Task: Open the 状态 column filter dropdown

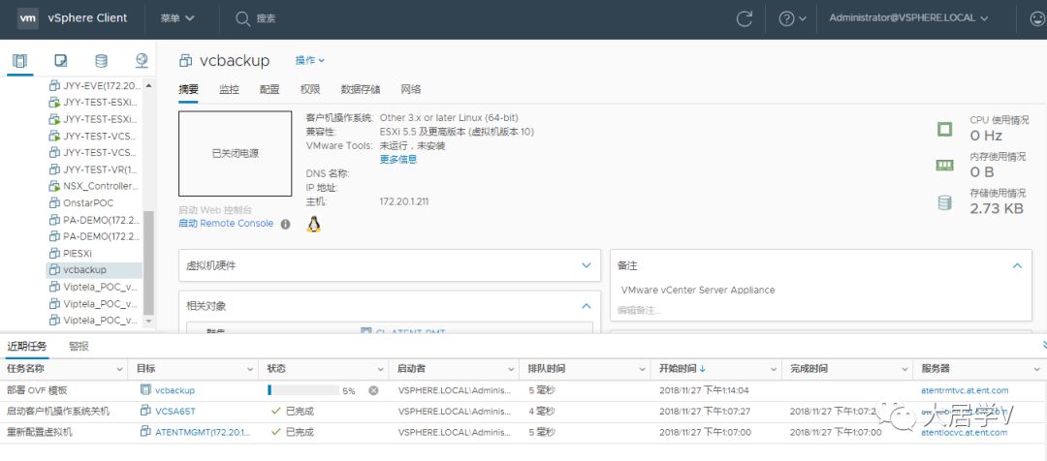Action: (x=381, y=369)
